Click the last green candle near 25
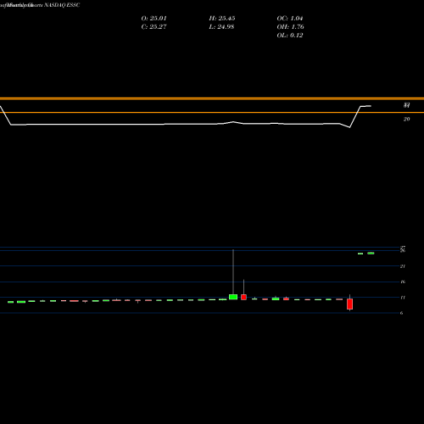The width and height of the screenshot is (424, 424). click(371, 254)
